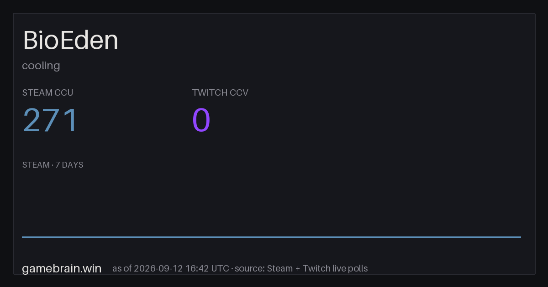Click the STEAM CCU label
This screenshot has width=548, height=287.
[x=47, y=92]
